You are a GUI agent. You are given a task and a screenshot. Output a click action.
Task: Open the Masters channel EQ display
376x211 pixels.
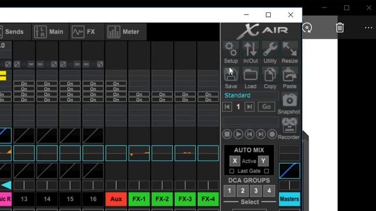pyautogui.click(x=290, y=153)
